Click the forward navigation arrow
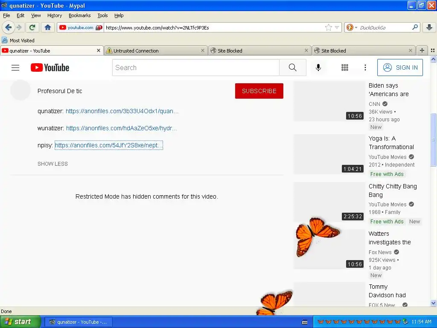 pos(19,27)
